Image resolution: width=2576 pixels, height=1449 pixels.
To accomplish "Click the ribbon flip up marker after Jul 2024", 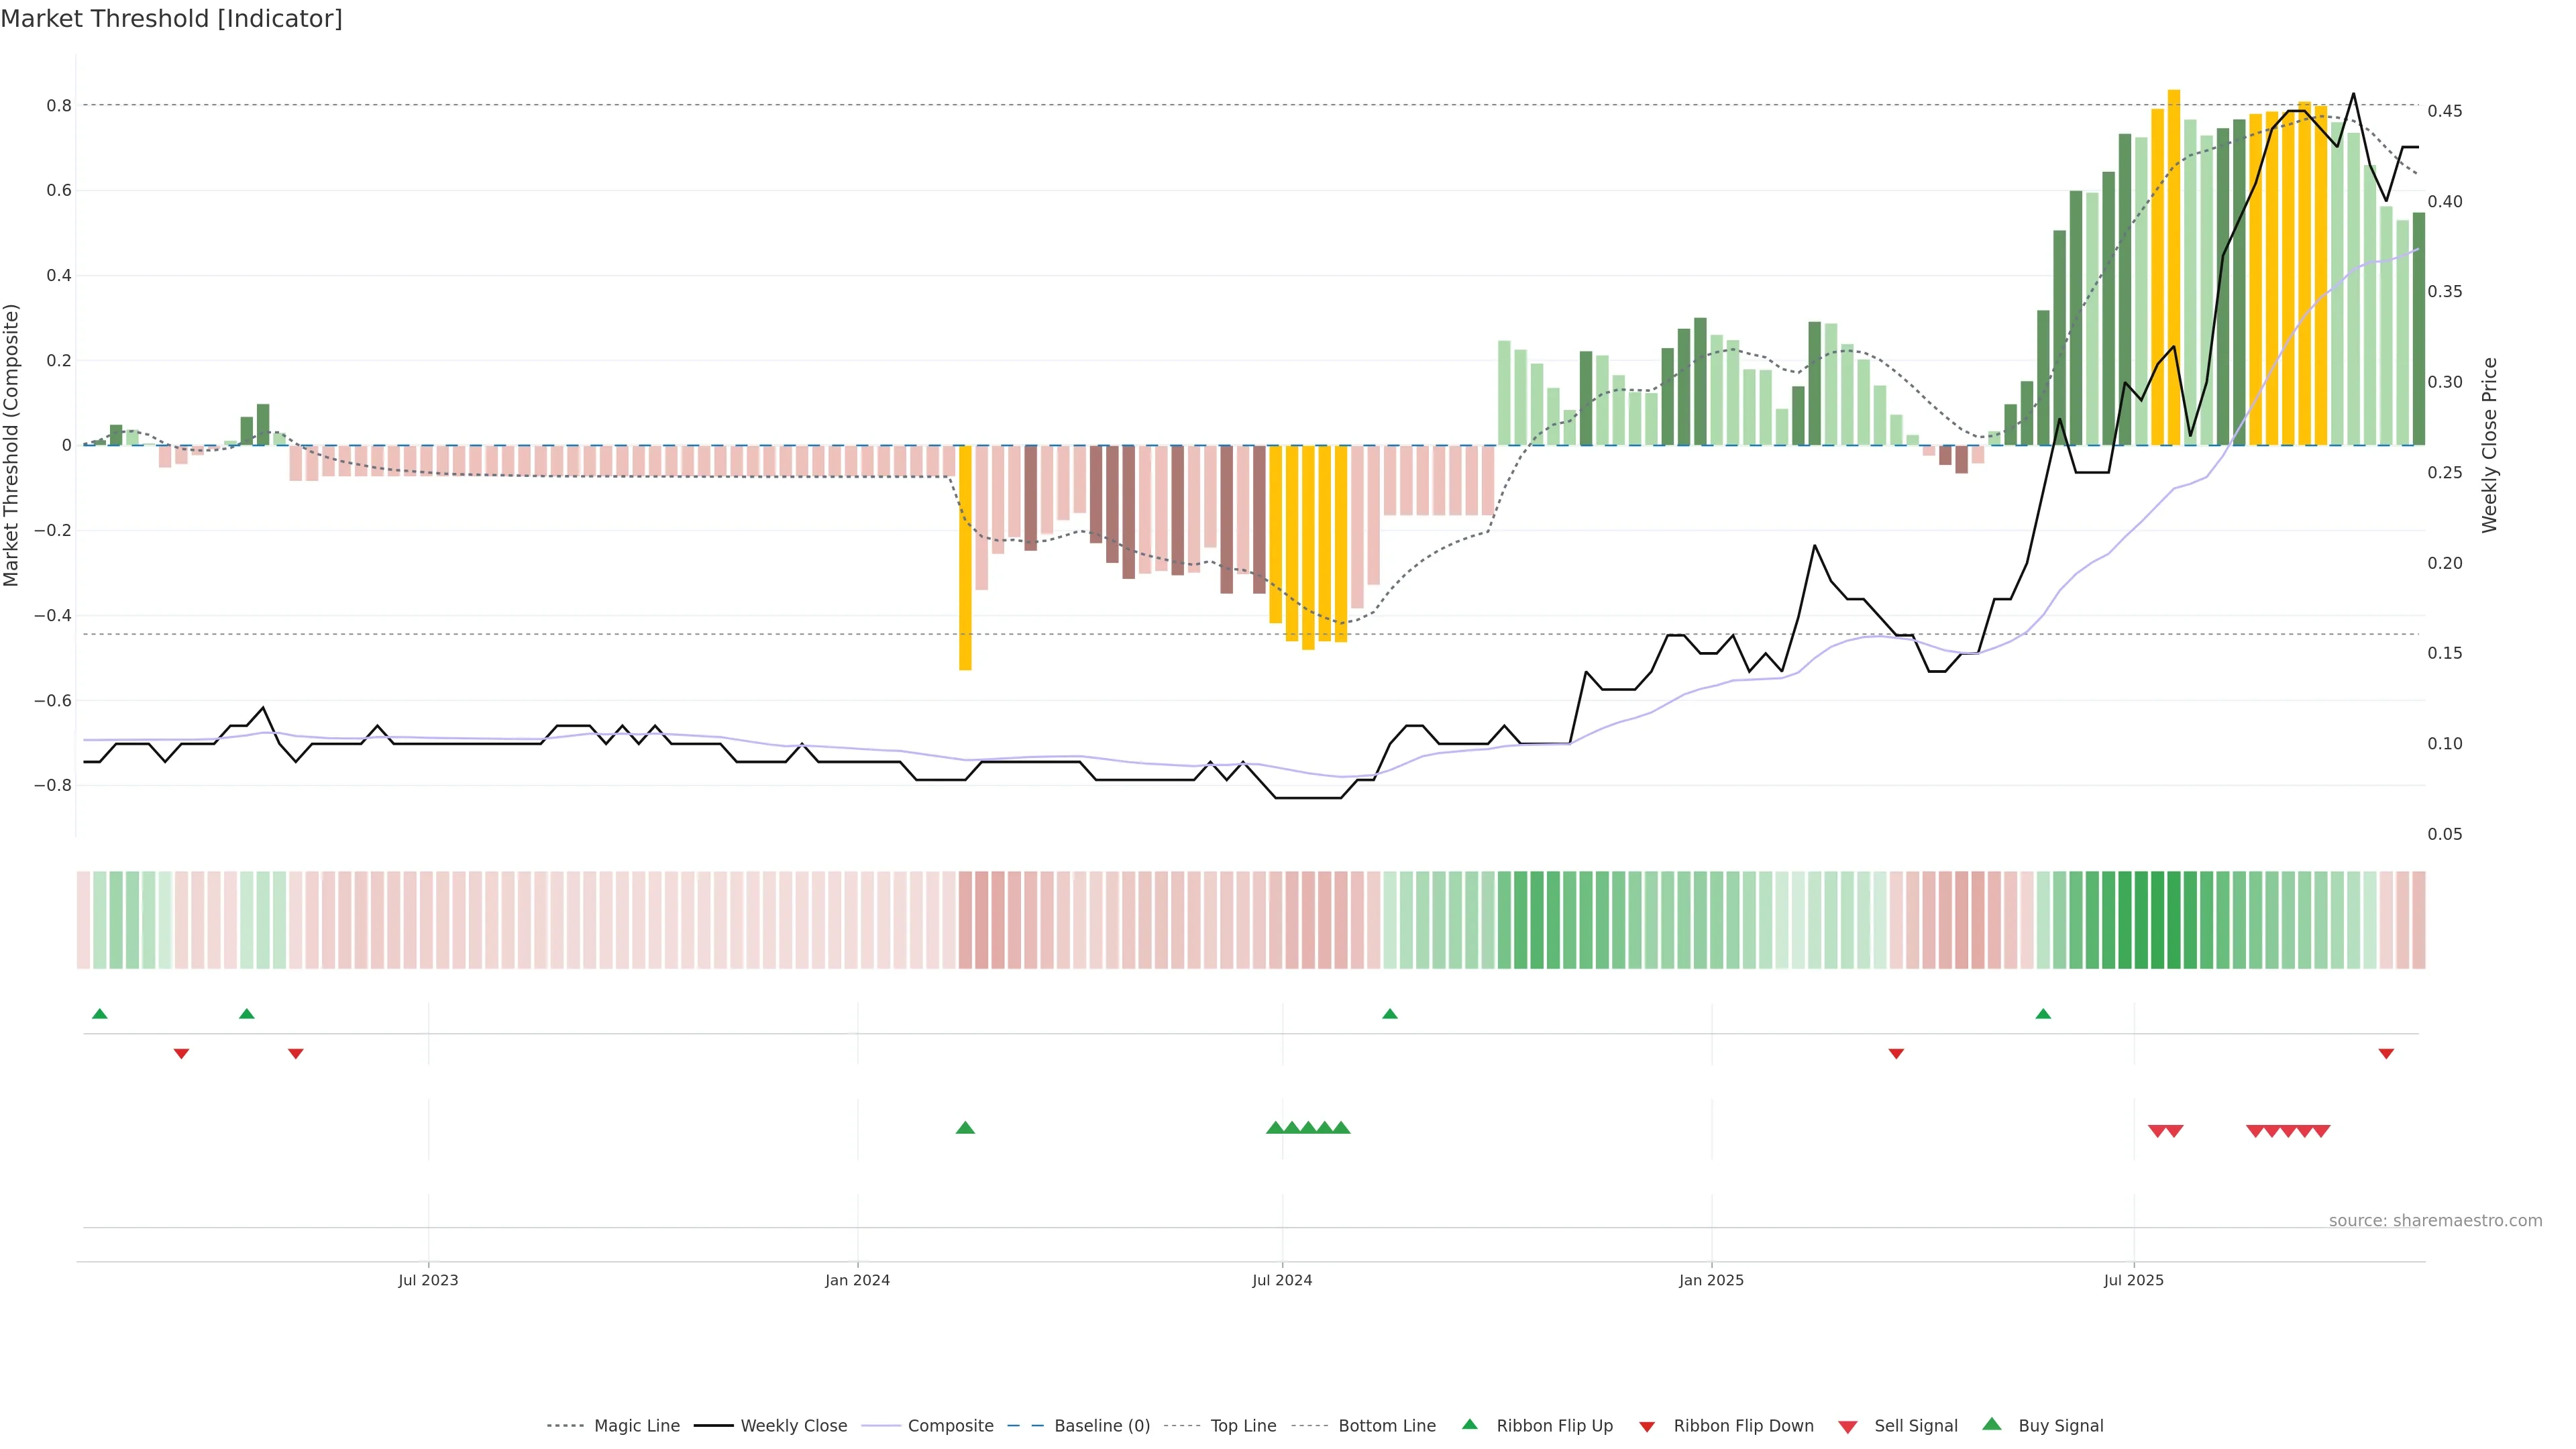I will tap(1390, 1014).
